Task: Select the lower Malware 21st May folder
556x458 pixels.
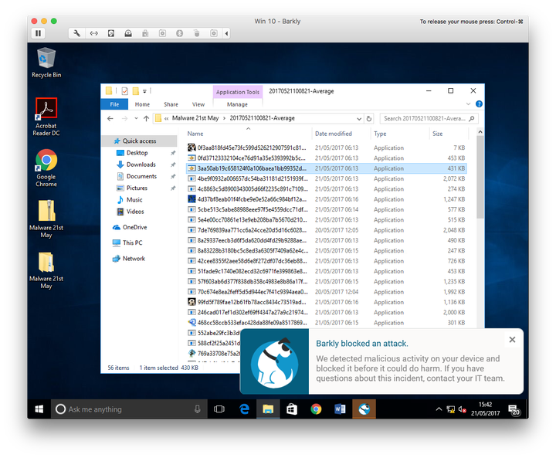Action: tap(46, 270)
